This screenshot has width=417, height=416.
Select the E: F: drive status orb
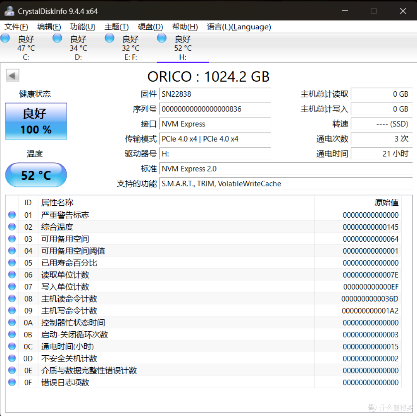[x=109, y=38]
